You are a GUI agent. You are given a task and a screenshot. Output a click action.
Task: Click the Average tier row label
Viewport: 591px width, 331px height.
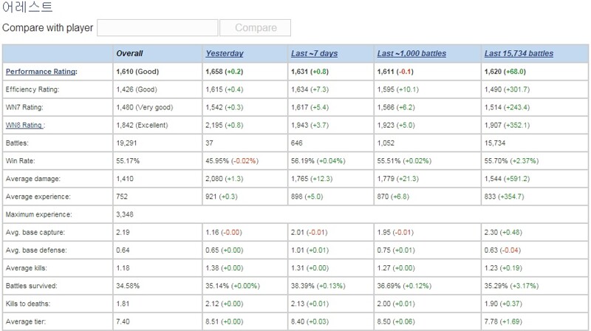point(26,322)
